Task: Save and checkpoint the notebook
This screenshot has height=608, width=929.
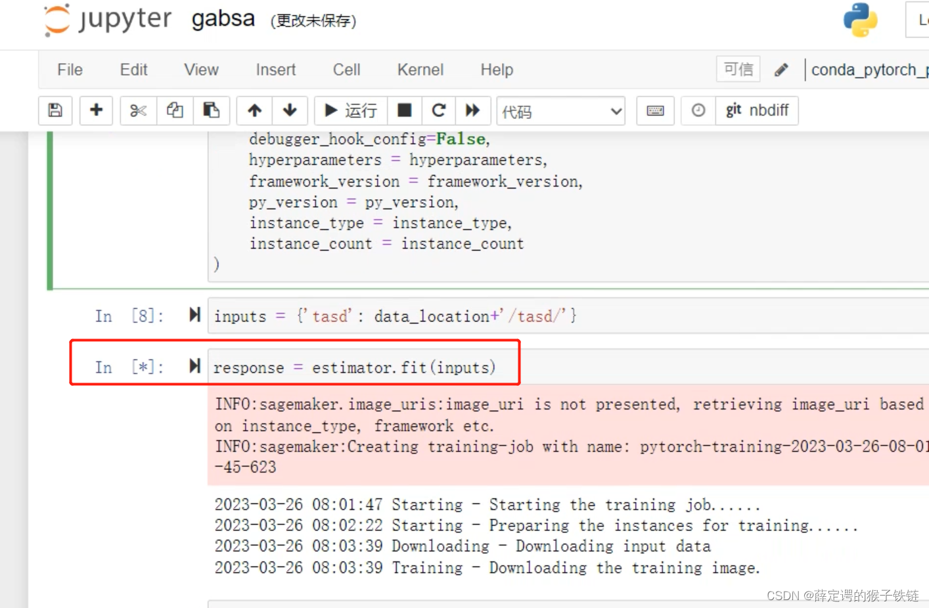Action: (56, 110)
